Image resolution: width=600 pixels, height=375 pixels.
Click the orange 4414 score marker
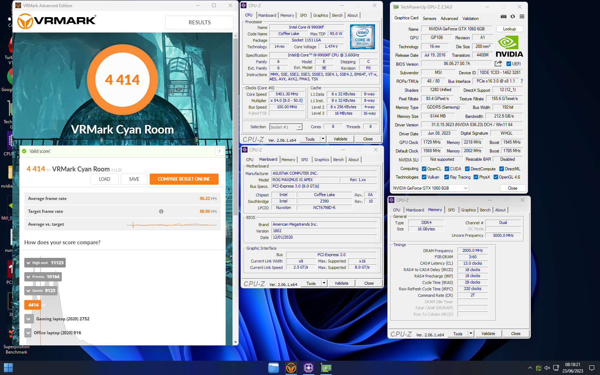point(33,305)
